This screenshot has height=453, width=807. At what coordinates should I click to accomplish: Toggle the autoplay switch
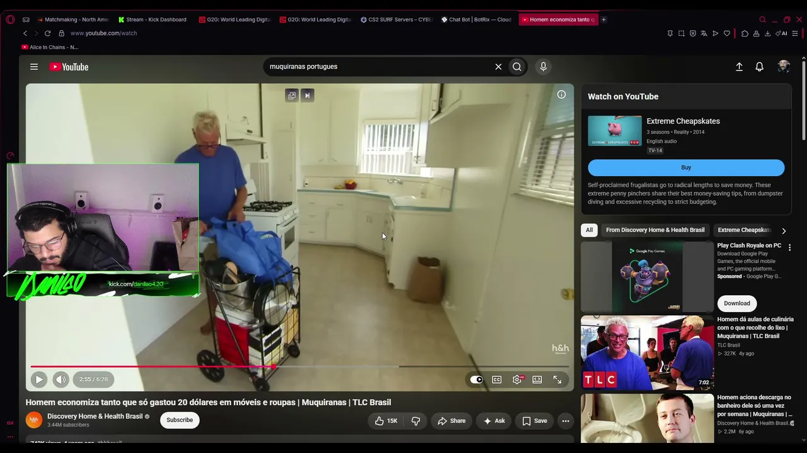(x=477, y=379)
